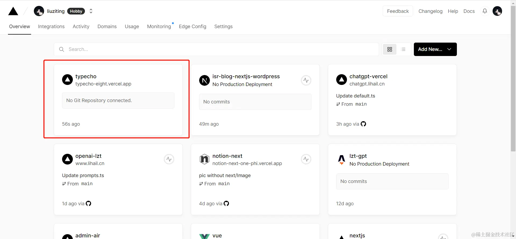
Task: Click the Feedback button
Action: click(x=398, y=11)
